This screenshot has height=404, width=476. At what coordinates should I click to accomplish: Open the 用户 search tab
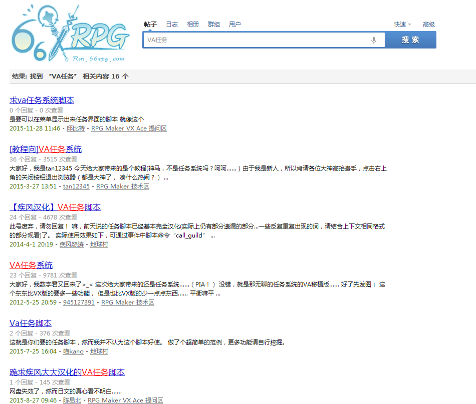234,24
